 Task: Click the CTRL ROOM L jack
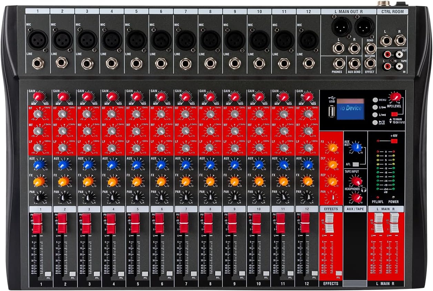click(x=386, y=41)
